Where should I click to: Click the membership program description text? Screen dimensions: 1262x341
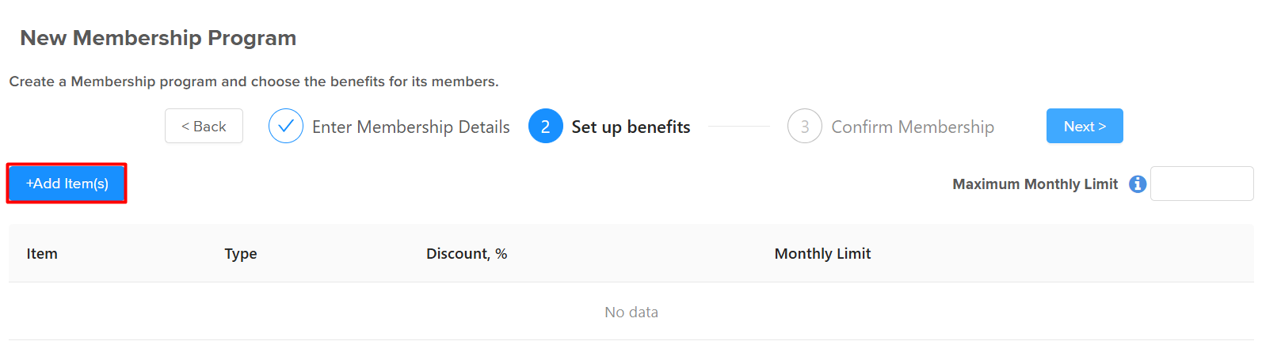254,81
